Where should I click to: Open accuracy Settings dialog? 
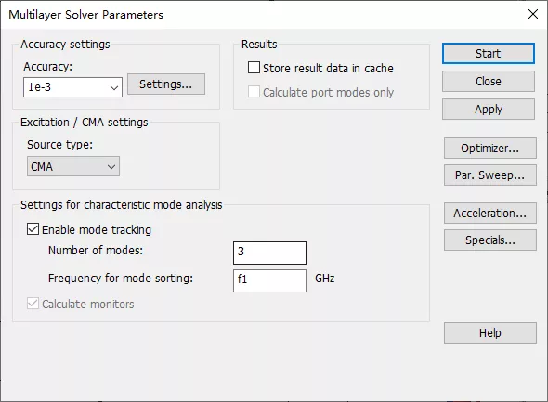click(x=166, y=84)
